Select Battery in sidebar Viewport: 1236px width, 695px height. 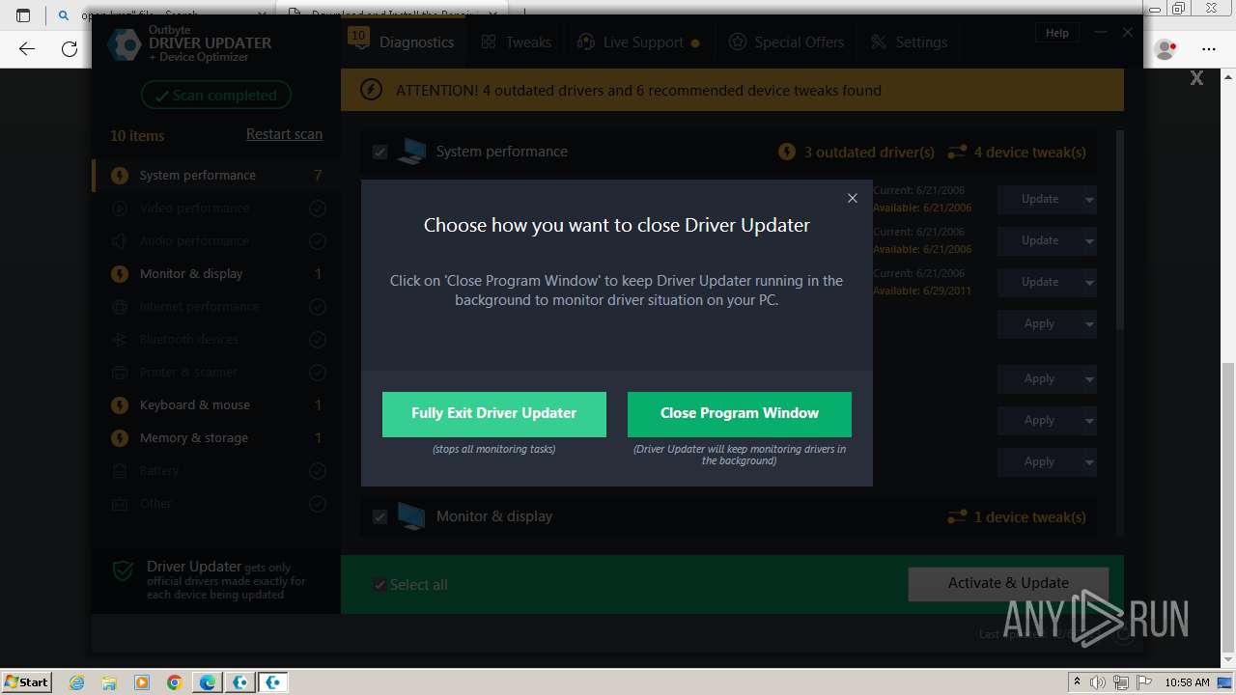[216, 471]
